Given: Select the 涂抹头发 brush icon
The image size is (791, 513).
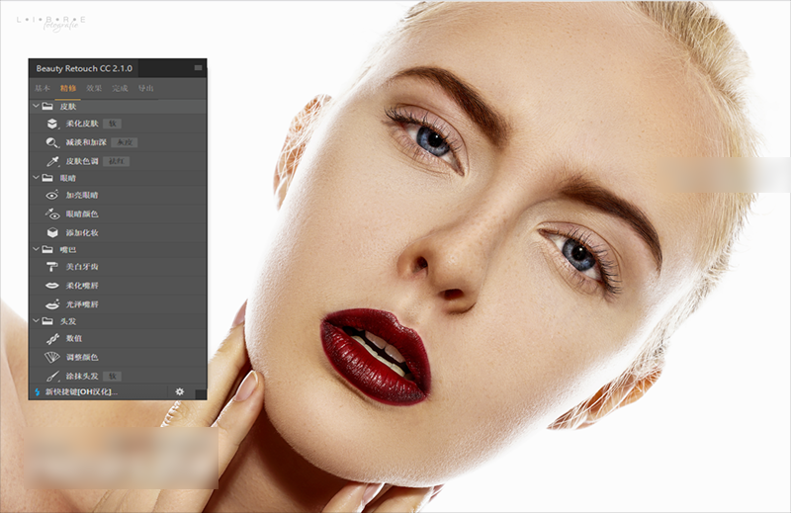Looking at the screenshot, I should point(52,376).
